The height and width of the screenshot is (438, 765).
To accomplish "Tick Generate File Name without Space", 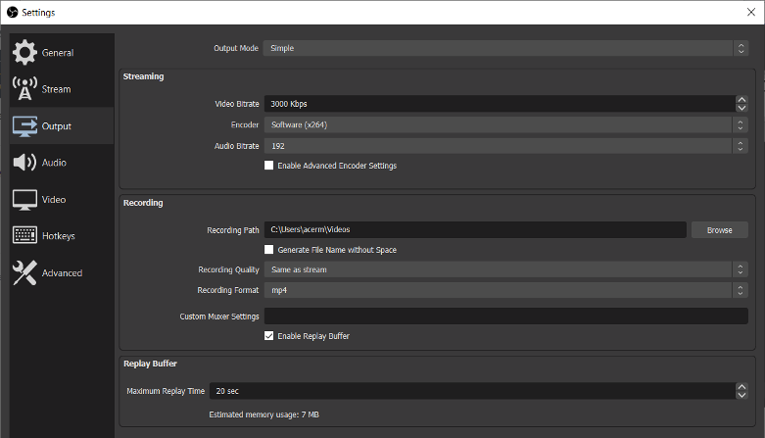I will 268,250.
